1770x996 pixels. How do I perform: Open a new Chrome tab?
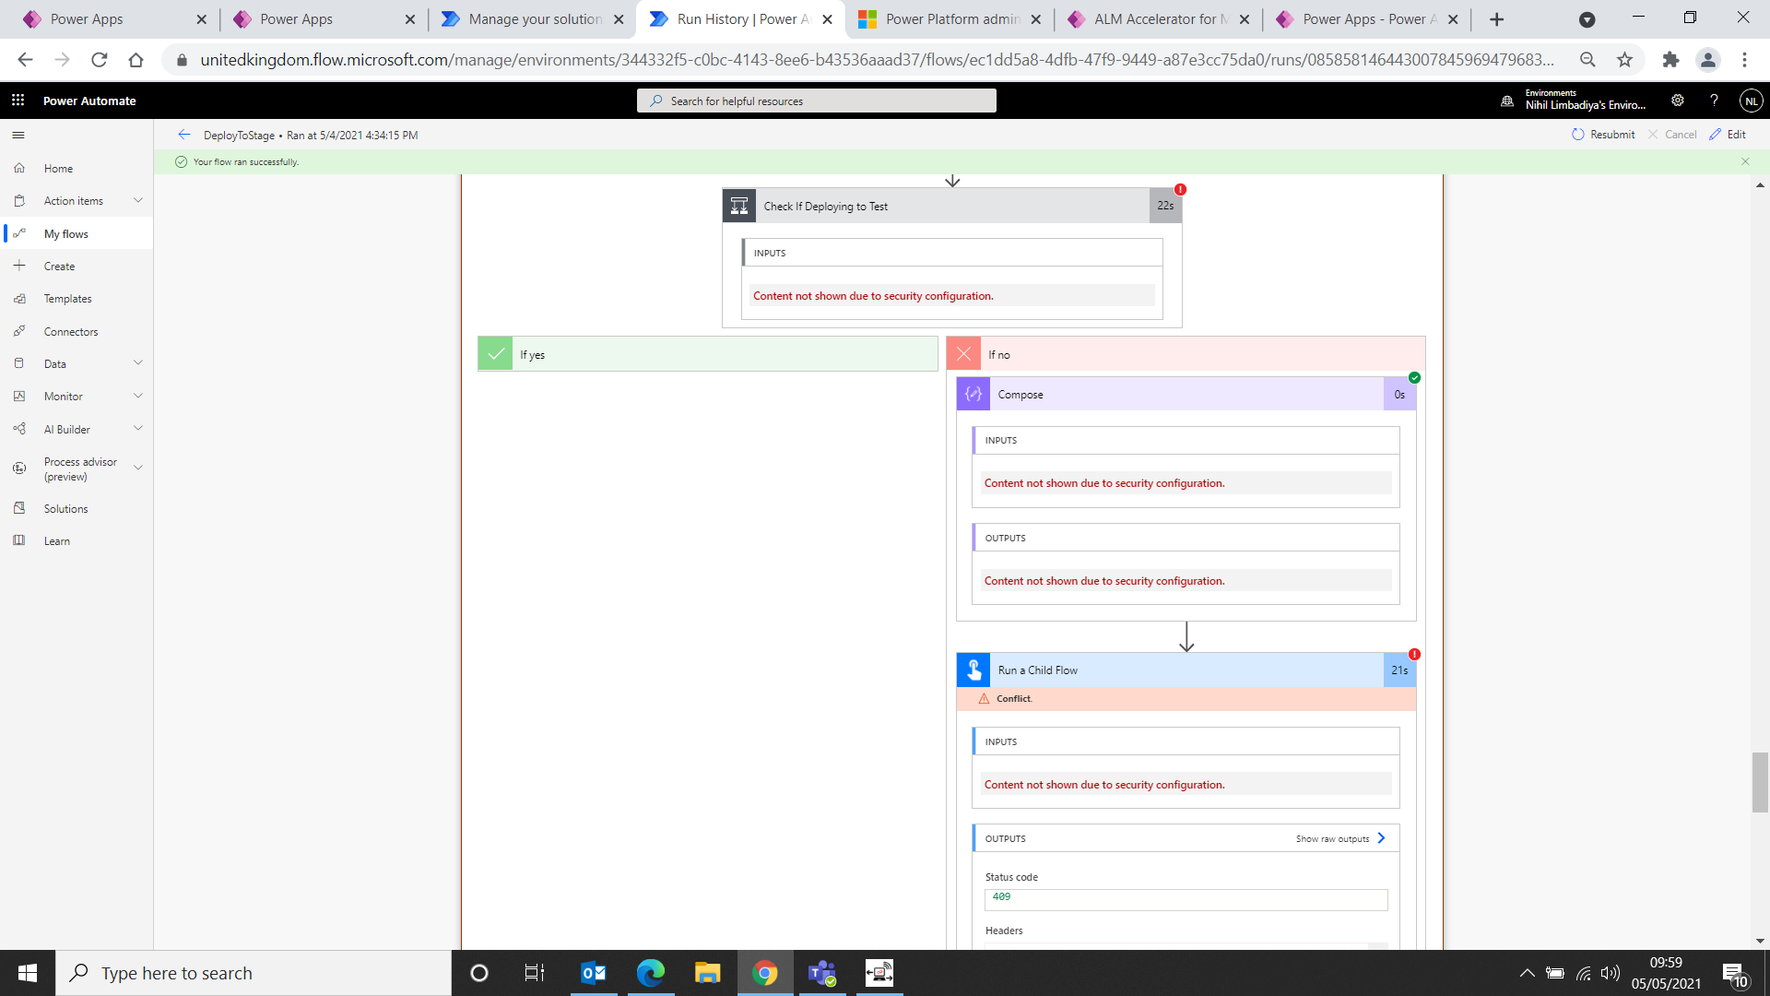pos(1496,18)
